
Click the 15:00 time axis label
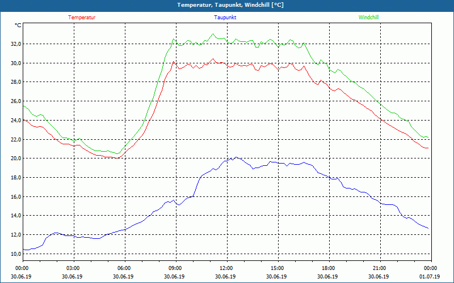pyautogui.click(x=278, y=268)
